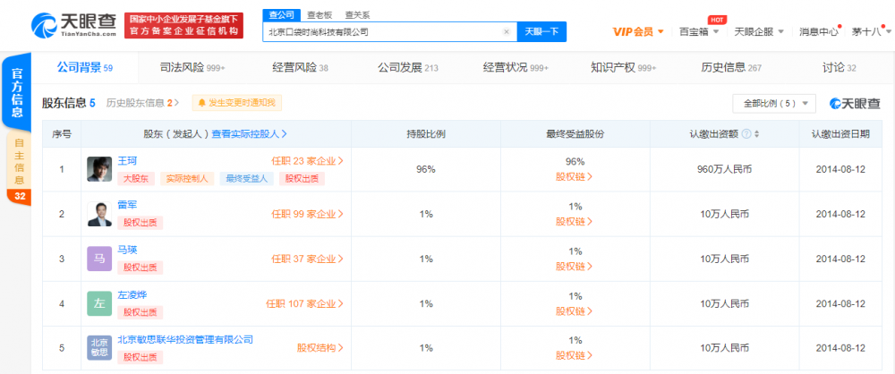Open 股权链 link in 王珂's row

pos(575,177)
